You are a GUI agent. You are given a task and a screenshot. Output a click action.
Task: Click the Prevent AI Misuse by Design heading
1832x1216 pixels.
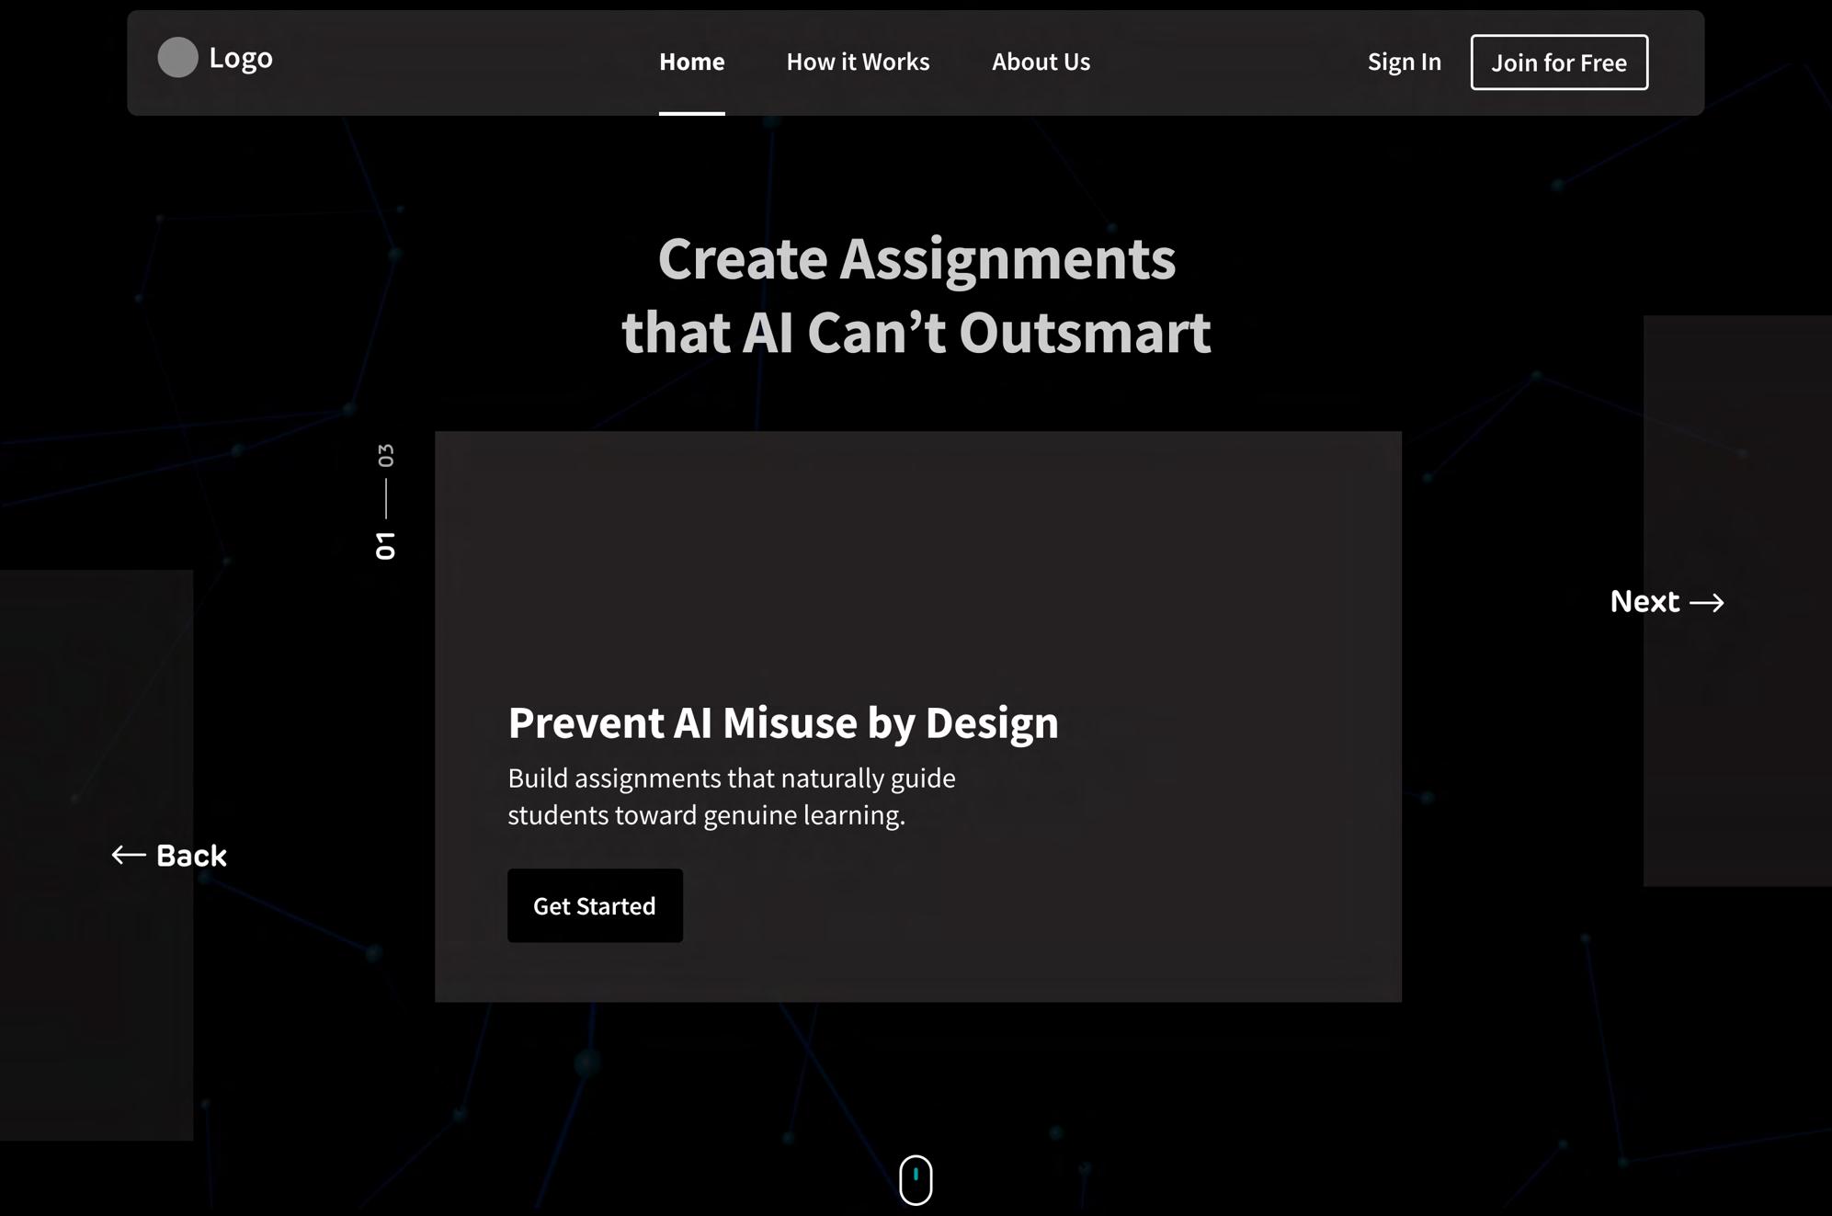[783, 723]
